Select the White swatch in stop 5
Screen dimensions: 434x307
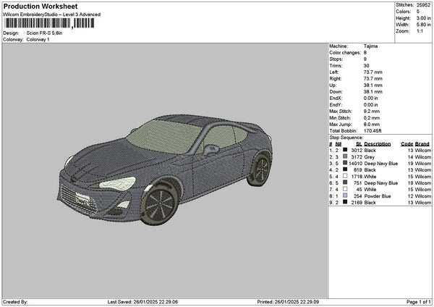pos(345,176)
